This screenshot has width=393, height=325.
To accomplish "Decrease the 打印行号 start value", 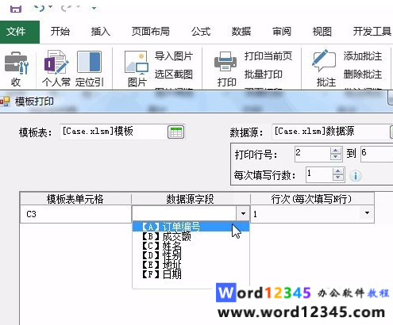I will (336, 157).
